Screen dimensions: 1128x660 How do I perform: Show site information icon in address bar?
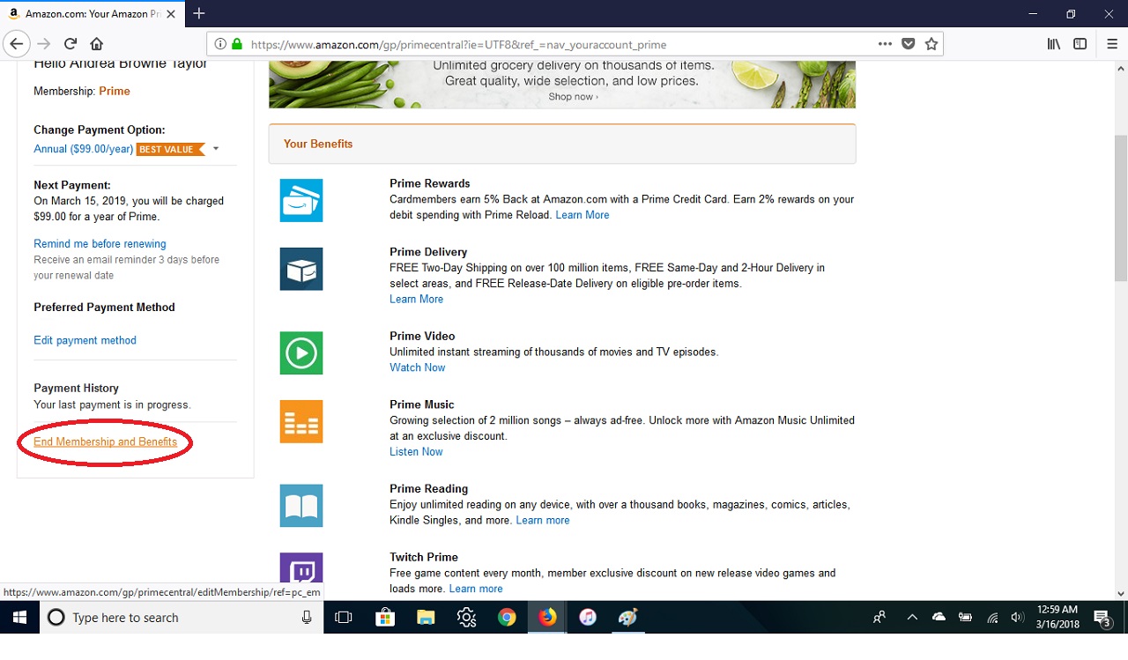click(219, 44)
